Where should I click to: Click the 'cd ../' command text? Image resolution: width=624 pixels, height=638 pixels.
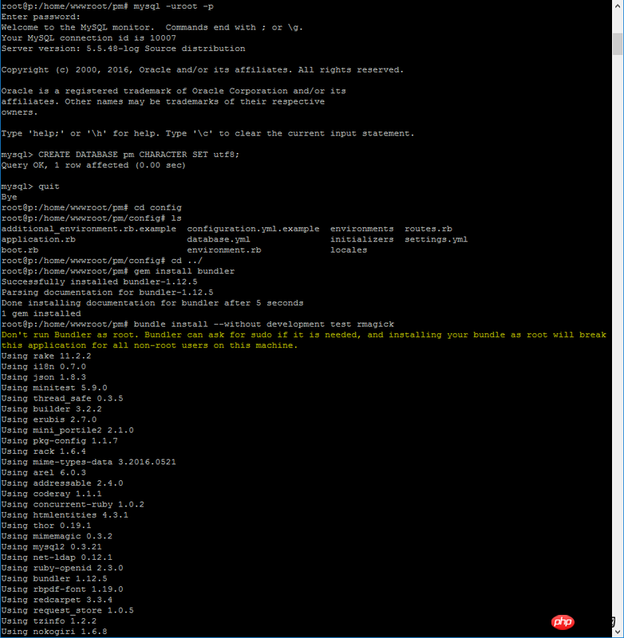187,261
